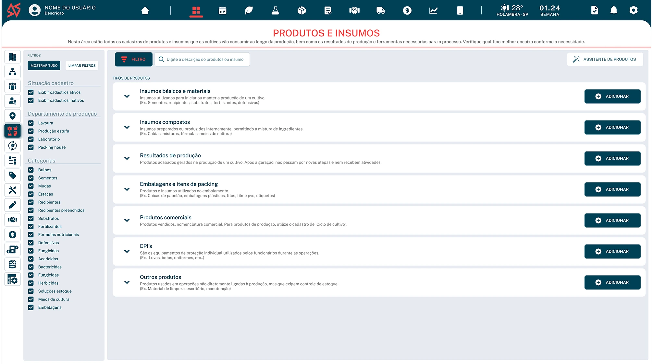Toggle the Packing house checkbox

pos(31,147)
